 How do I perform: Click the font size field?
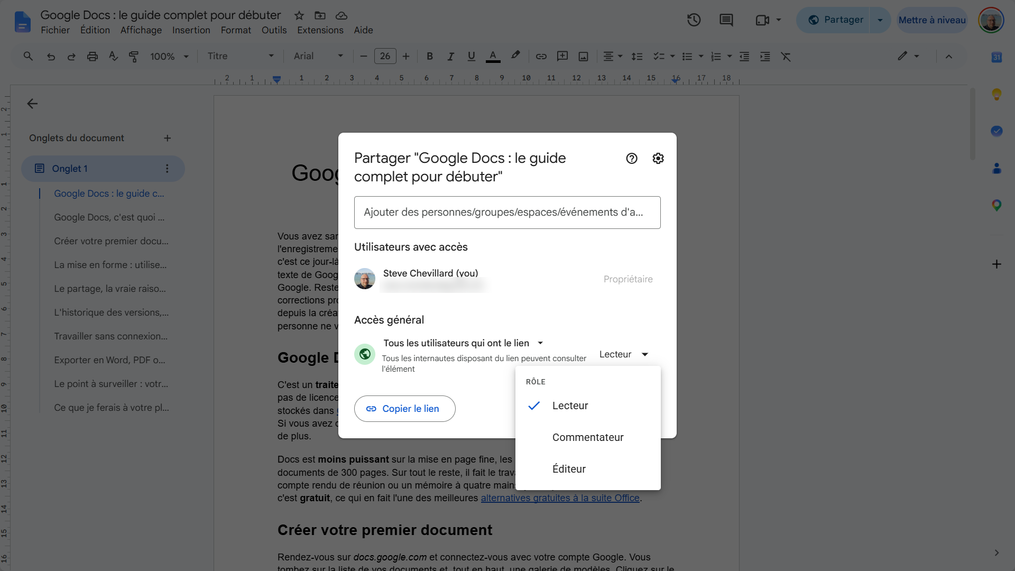tap(385, 56)
